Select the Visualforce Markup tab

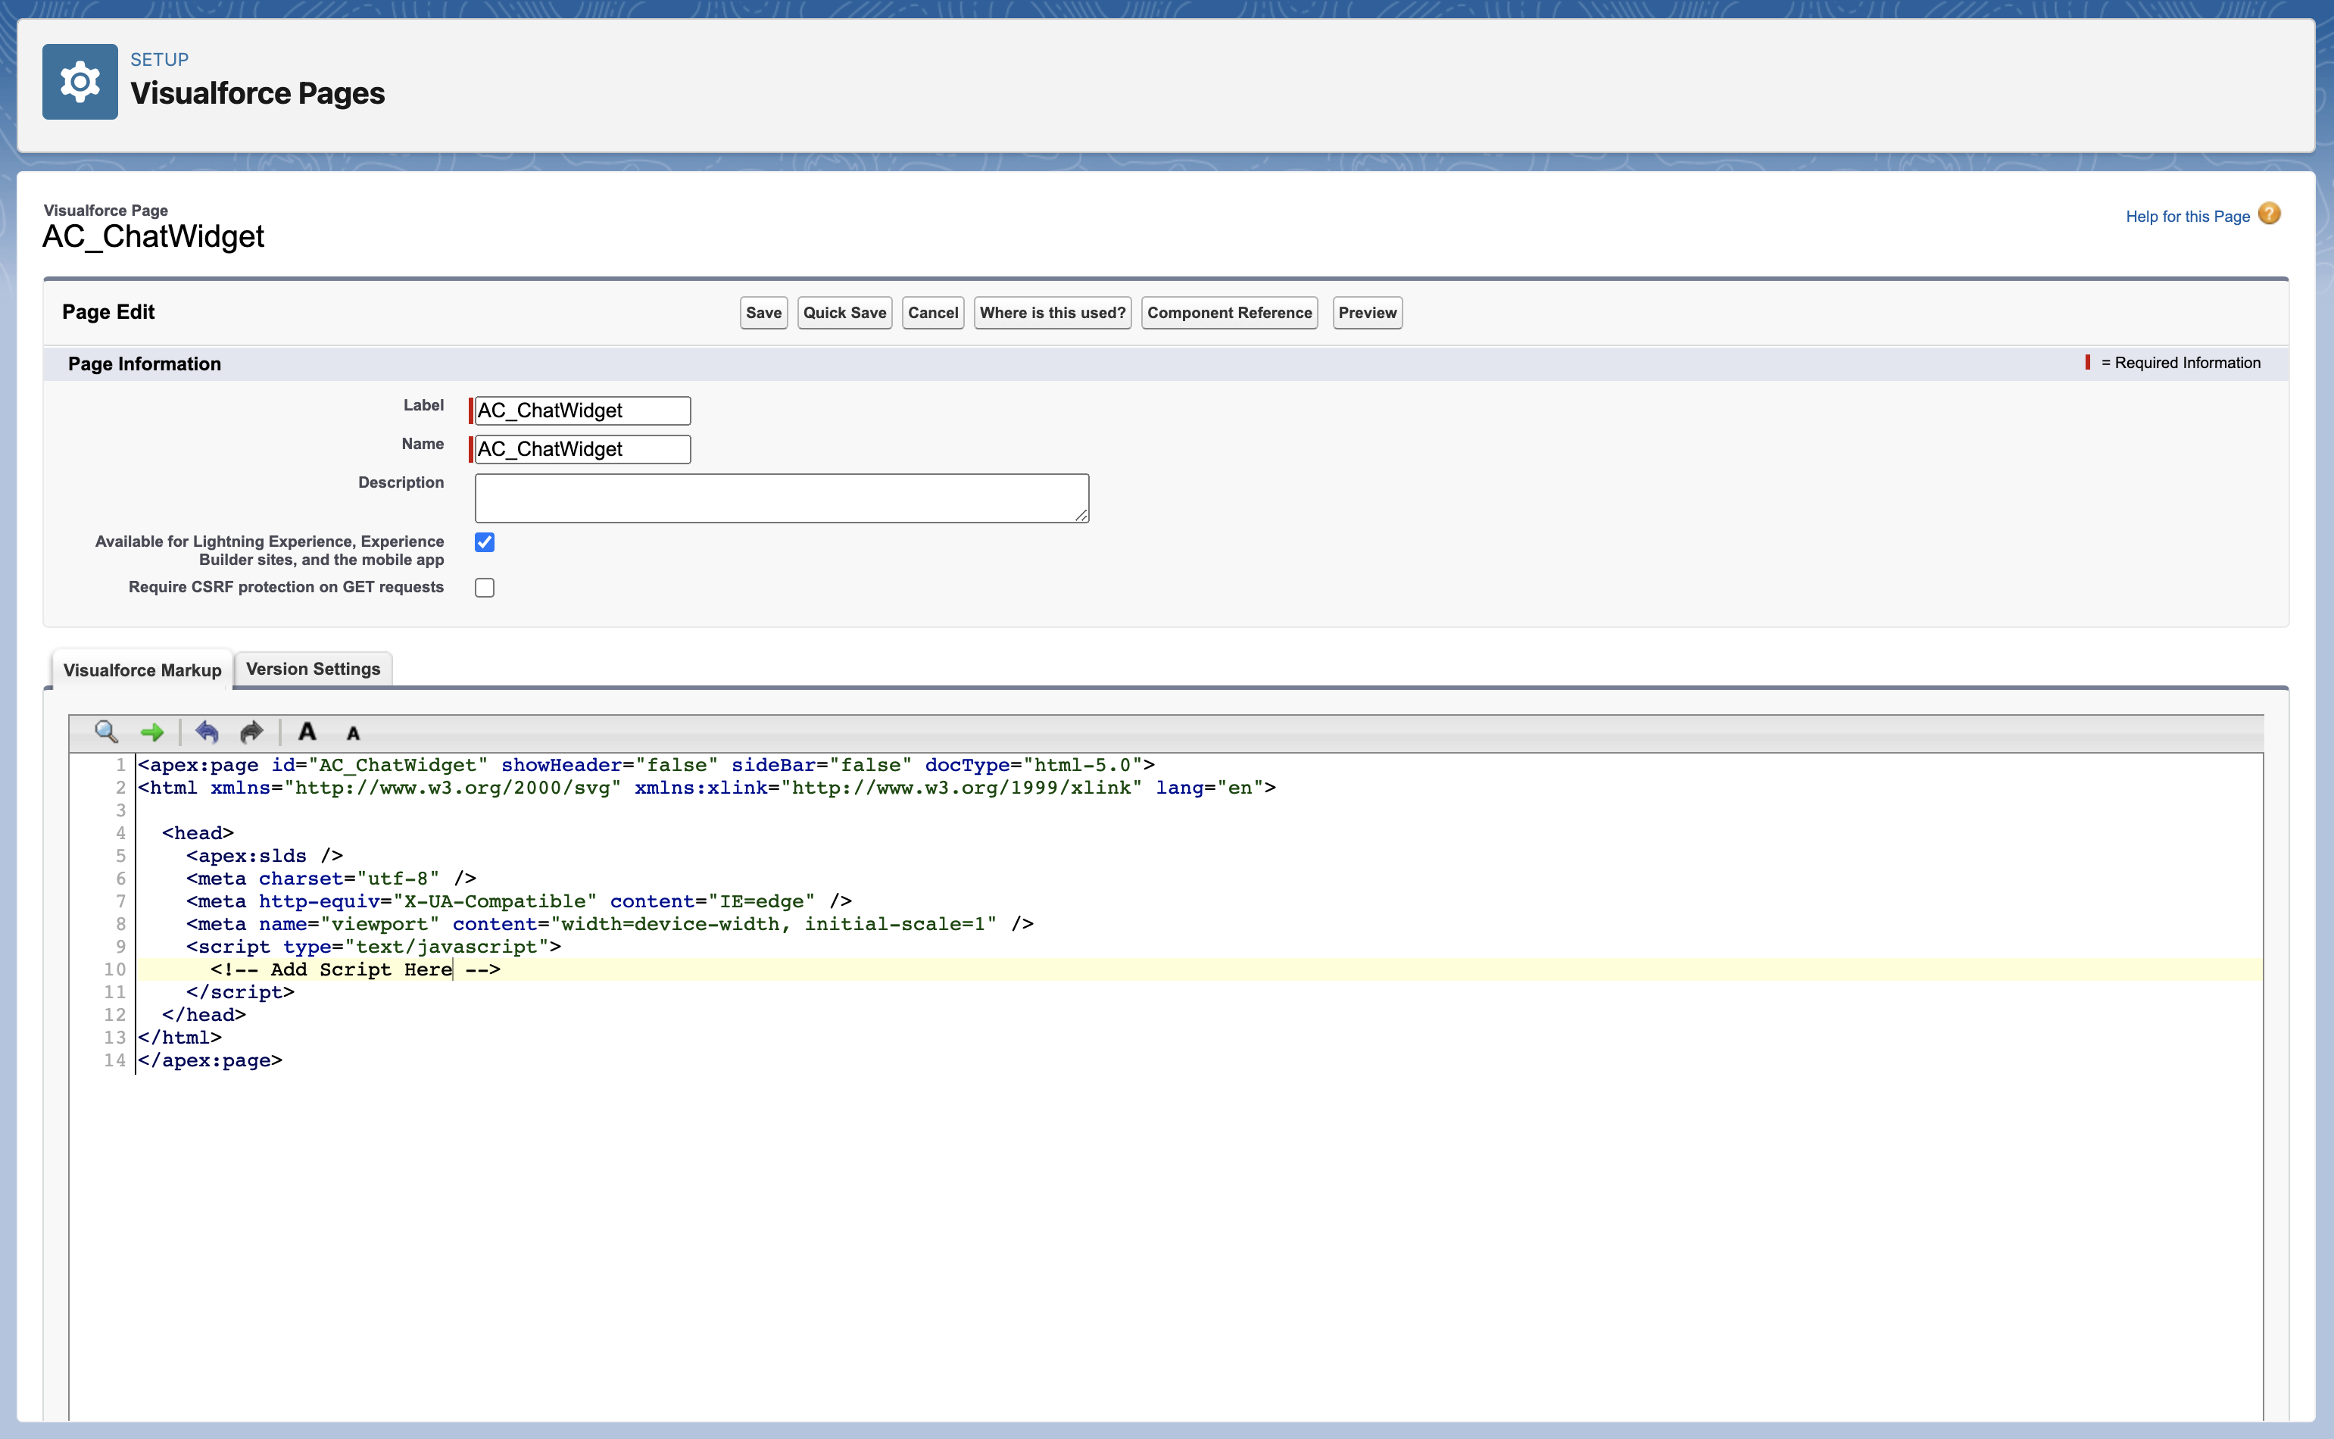[x=142, y=670]
